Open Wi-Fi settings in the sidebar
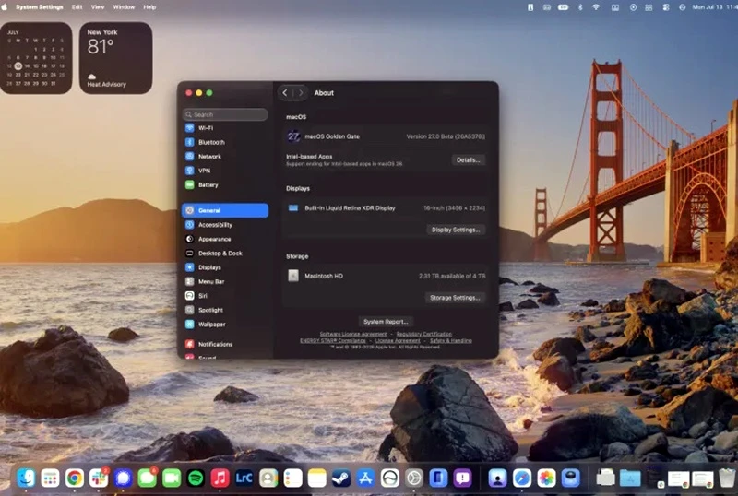The width and height of the screenshot is (738, 496). click(x=225, y=128)
